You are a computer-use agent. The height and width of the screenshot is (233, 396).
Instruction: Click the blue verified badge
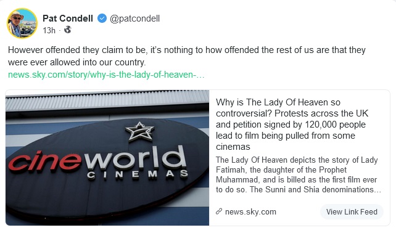point(102,18)
